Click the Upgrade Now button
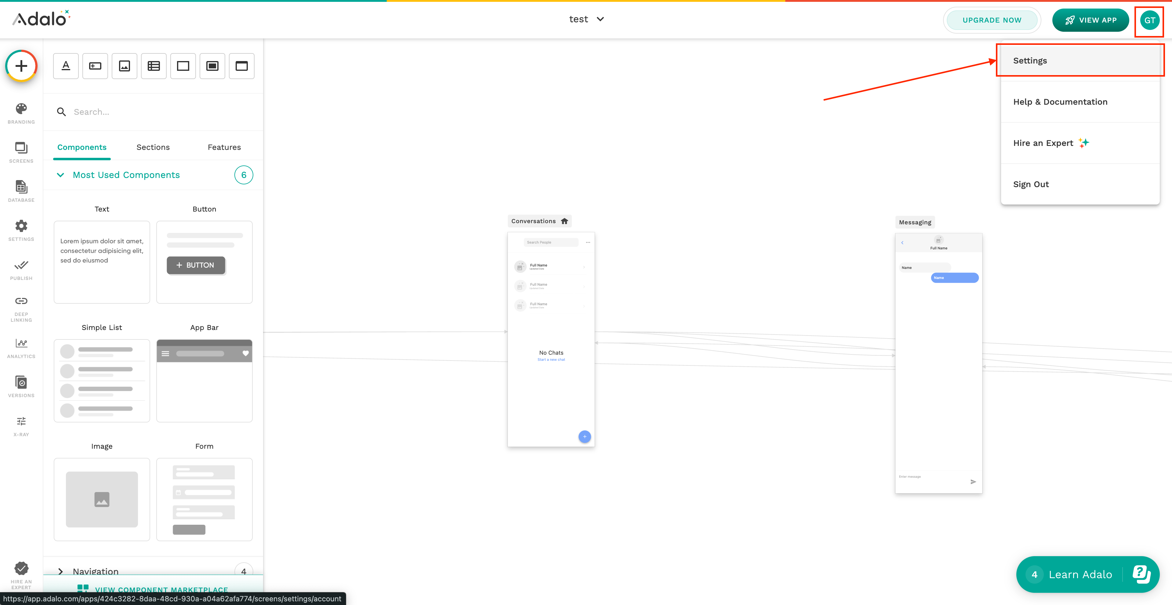 (991, 20)
